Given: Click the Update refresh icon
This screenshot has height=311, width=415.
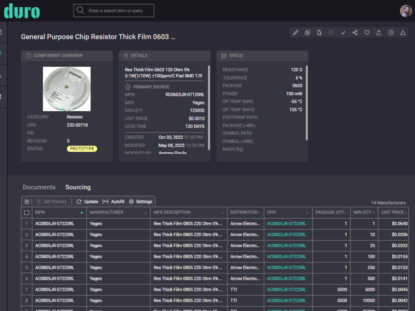Looking at the screenshot, I should click(79, 202).
